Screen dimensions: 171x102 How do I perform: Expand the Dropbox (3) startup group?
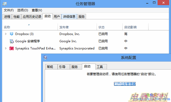[x=6, y=34]
